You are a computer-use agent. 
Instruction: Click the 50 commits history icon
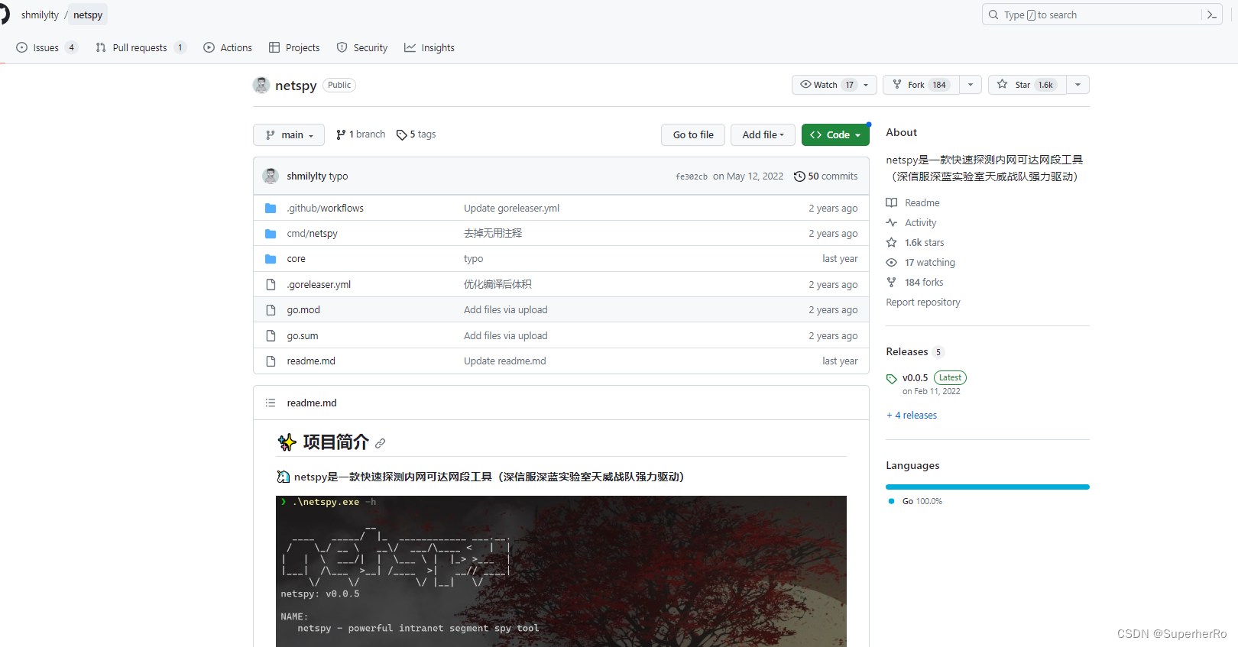pos(799,176)
